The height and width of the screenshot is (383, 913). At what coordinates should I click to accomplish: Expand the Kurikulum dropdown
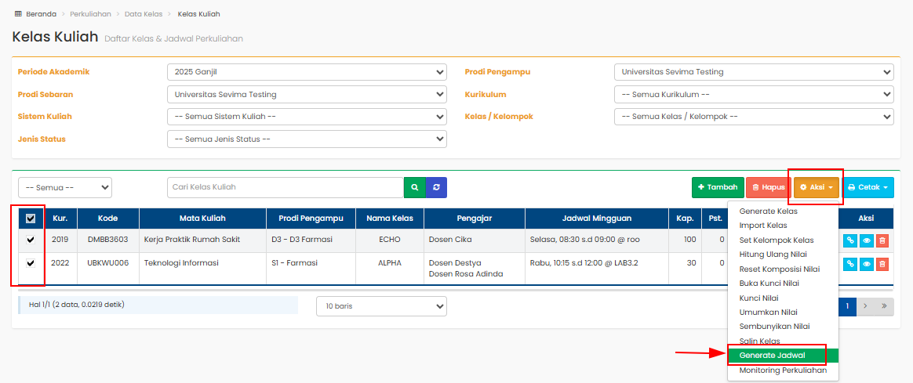pos(753,94)
